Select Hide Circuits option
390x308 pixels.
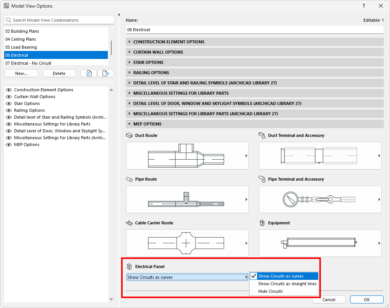[x=284, y=291]
